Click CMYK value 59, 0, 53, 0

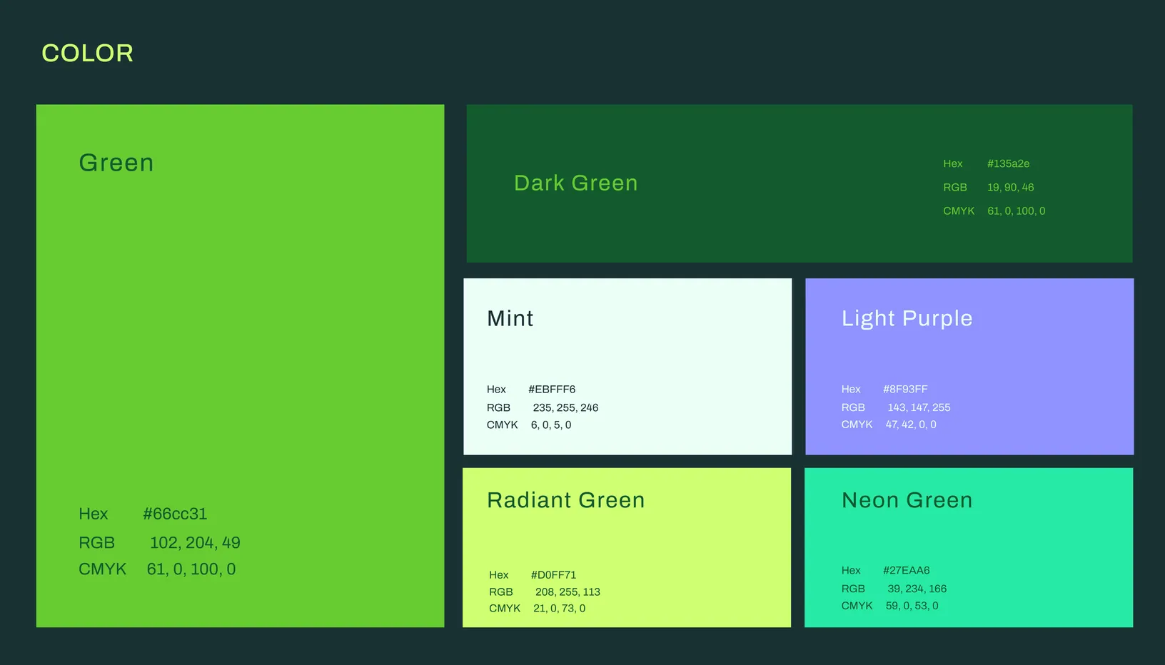click(x=912, y=606)
